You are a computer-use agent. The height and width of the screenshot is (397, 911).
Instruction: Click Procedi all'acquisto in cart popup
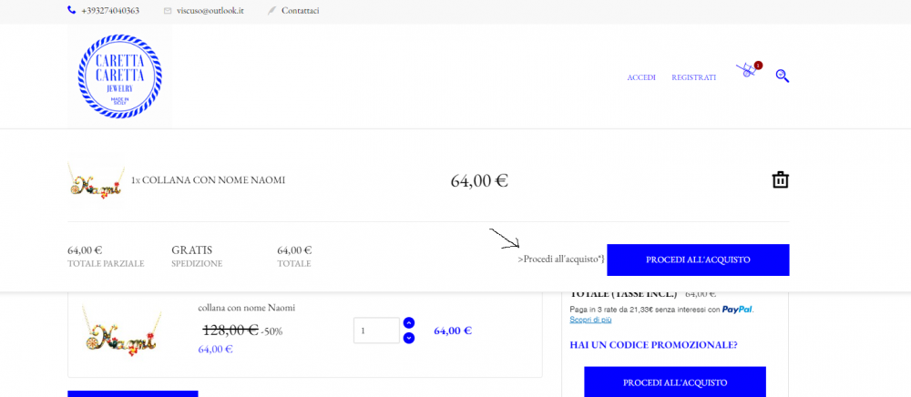[698, 260]
